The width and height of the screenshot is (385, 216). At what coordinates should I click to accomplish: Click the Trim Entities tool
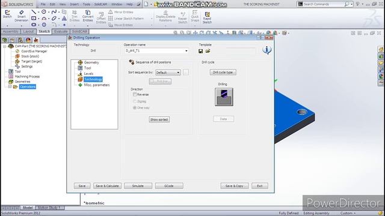[75, 16]
